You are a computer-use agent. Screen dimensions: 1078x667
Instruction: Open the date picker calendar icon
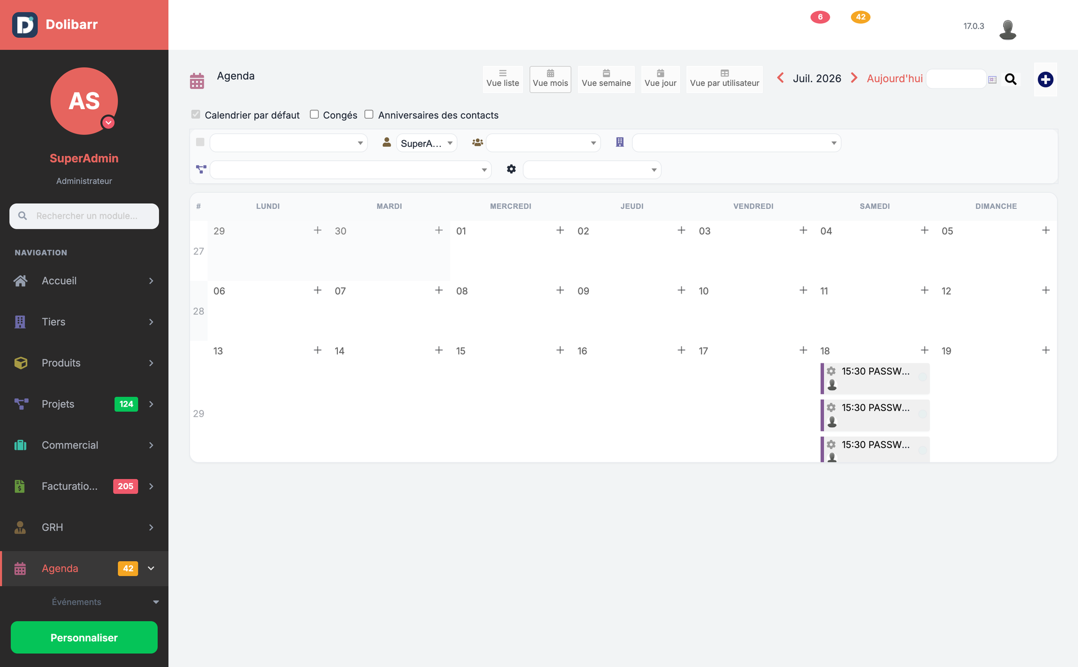(x=992, y=80)
